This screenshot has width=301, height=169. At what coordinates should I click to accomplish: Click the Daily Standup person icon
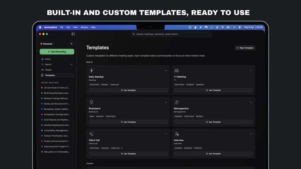(x=92, y=71)
